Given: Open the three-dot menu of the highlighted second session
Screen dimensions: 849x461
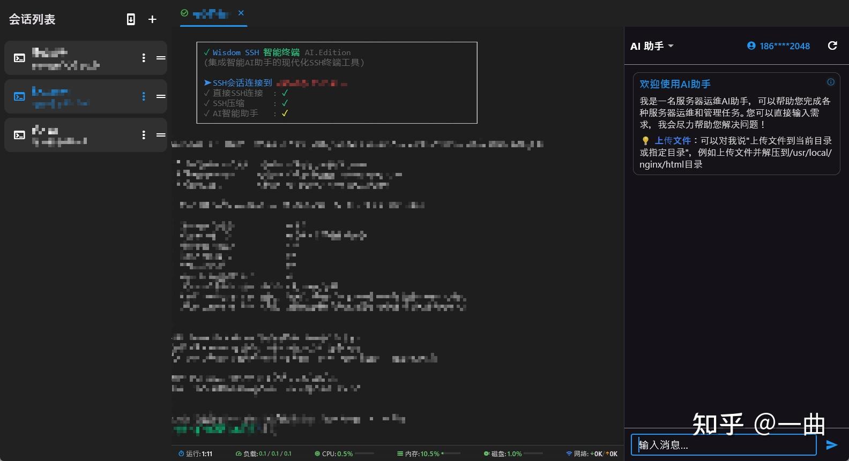Looking at the screenshot, I should 144,96.
